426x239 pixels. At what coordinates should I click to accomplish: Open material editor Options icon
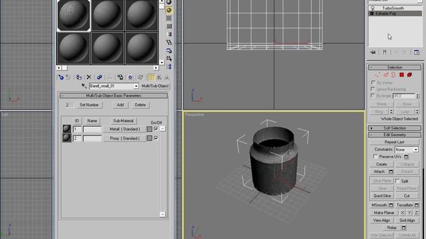pyautogui.click(x=169, y=50)
